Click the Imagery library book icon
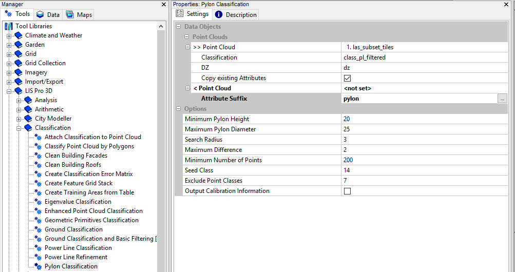This screenshot has width=515, height=272. [18, 72]
